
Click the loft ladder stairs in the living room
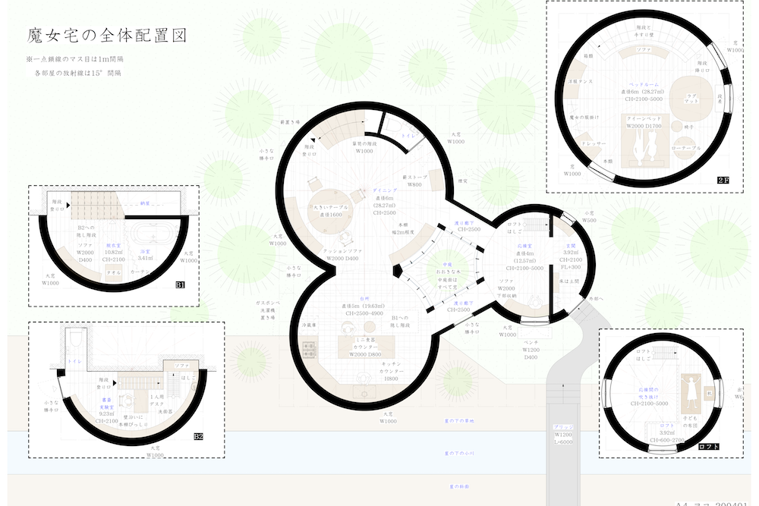point(535,225)
